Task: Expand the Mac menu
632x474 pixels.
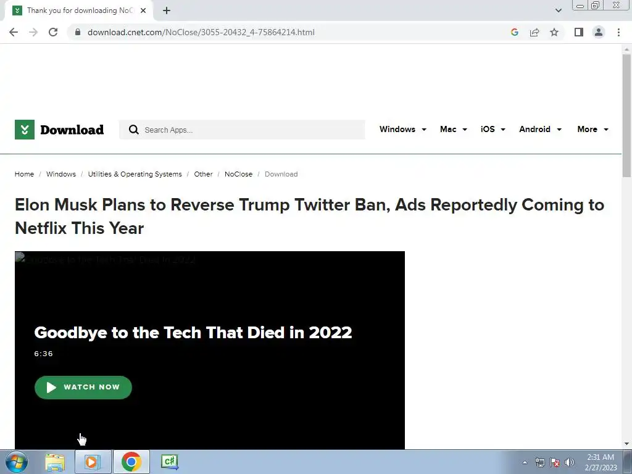Action: [454, 130]
